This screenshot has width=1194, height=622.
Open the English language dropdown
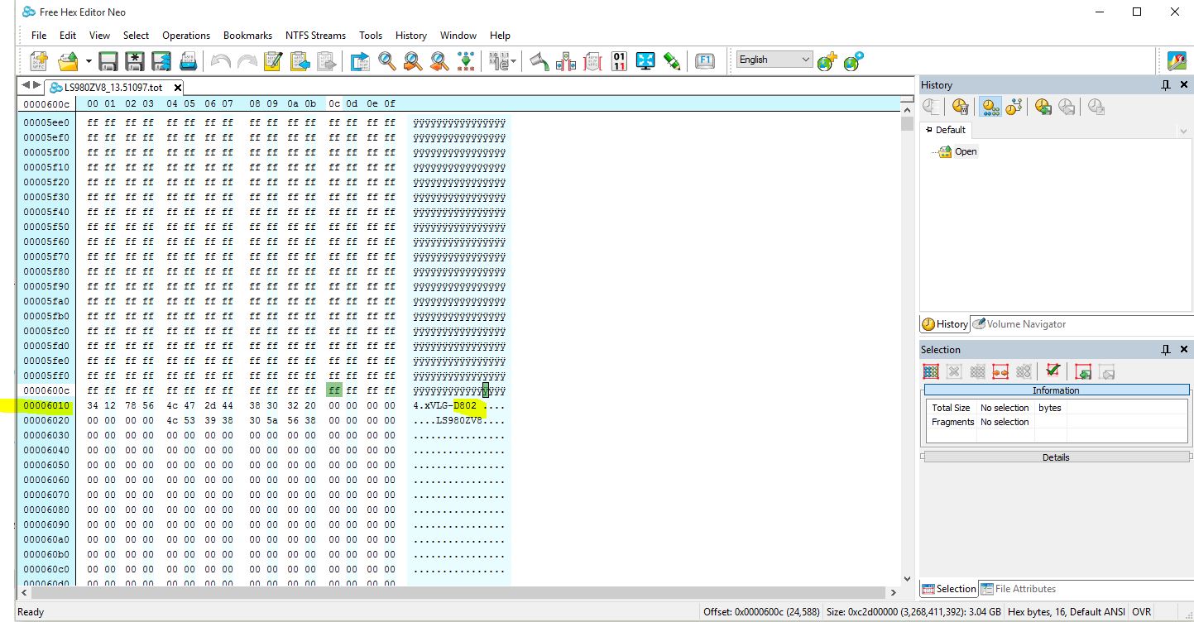(x=806, y=60)
